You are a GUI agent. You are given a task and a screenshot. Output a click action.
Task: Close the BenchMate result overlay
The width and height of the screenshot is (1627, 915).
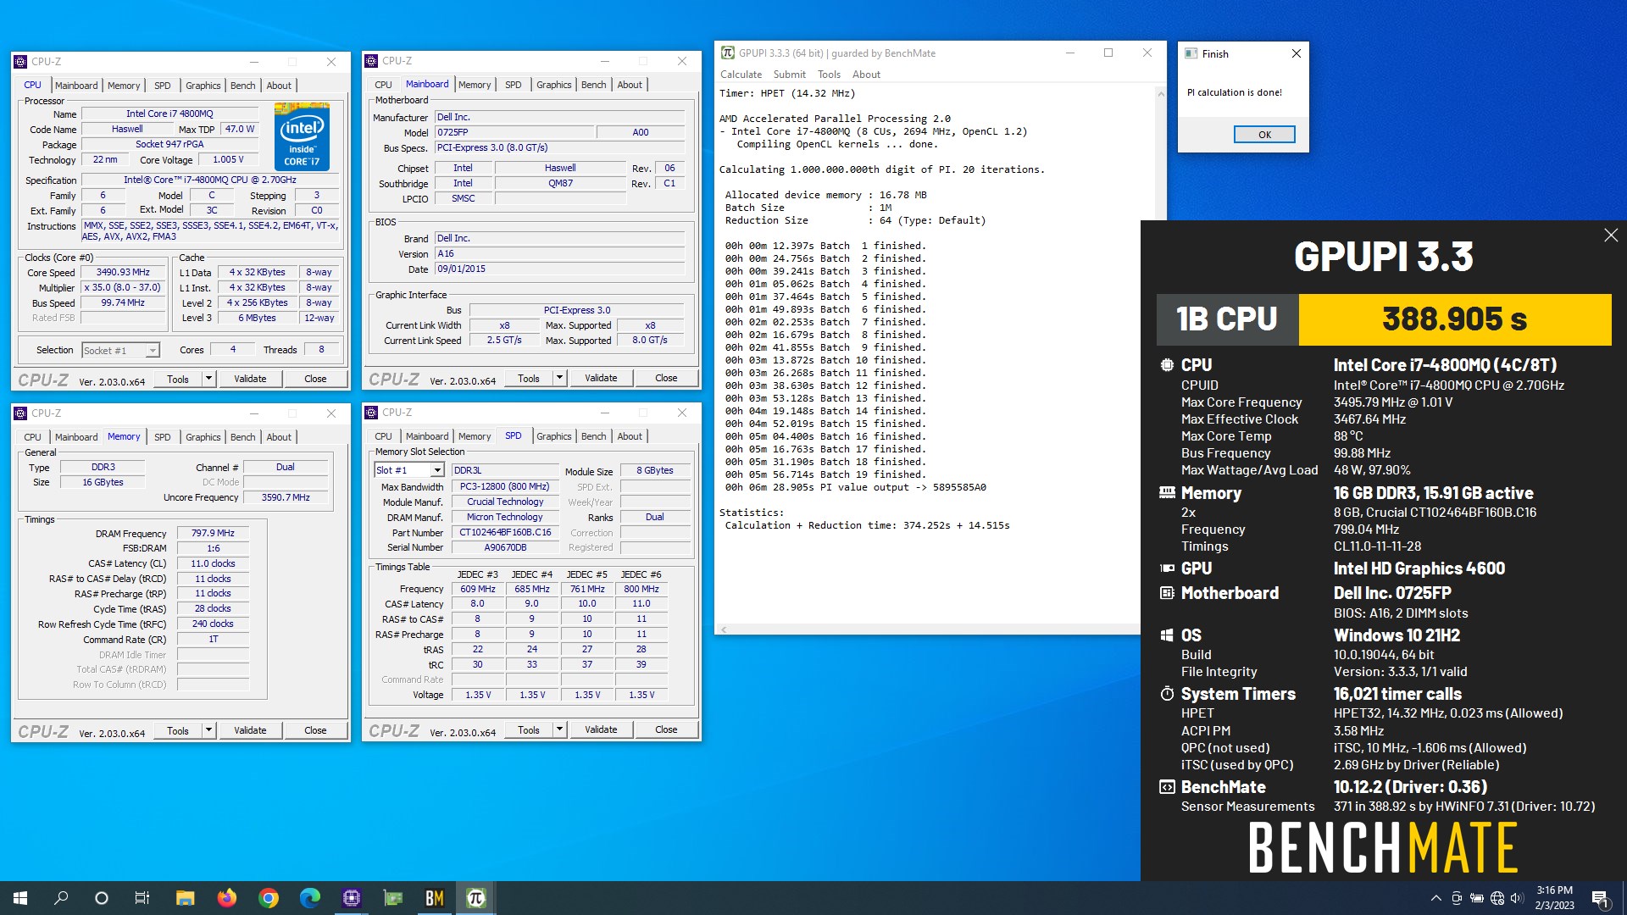[x=1610, y=236]
